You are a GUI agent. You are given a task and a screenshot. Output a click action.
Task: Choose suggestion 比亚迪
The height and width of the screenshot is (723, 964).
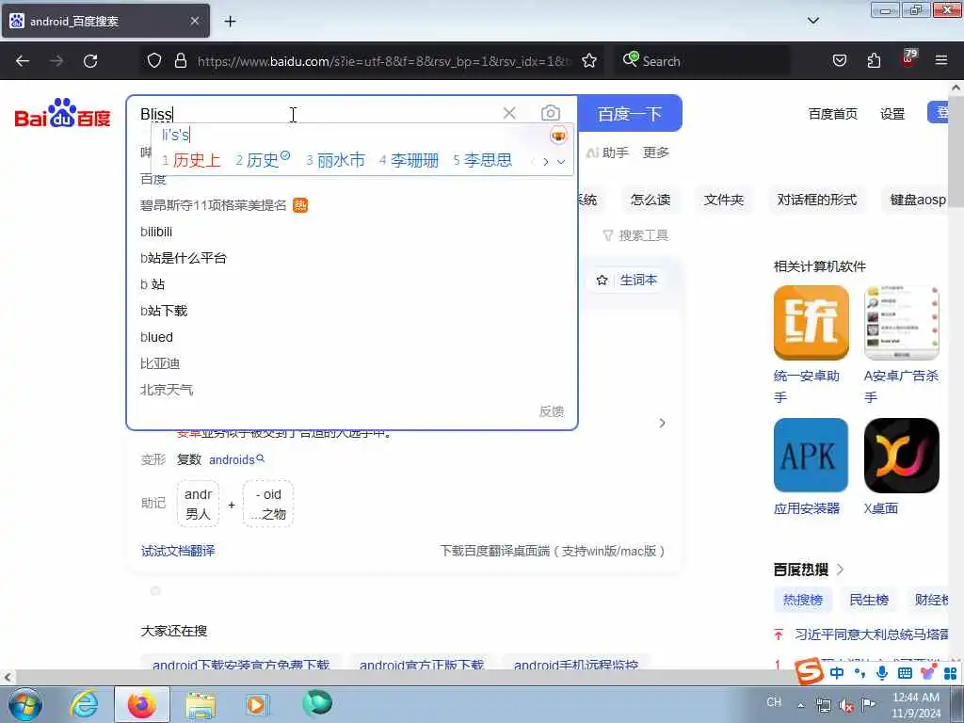[160, 363]
